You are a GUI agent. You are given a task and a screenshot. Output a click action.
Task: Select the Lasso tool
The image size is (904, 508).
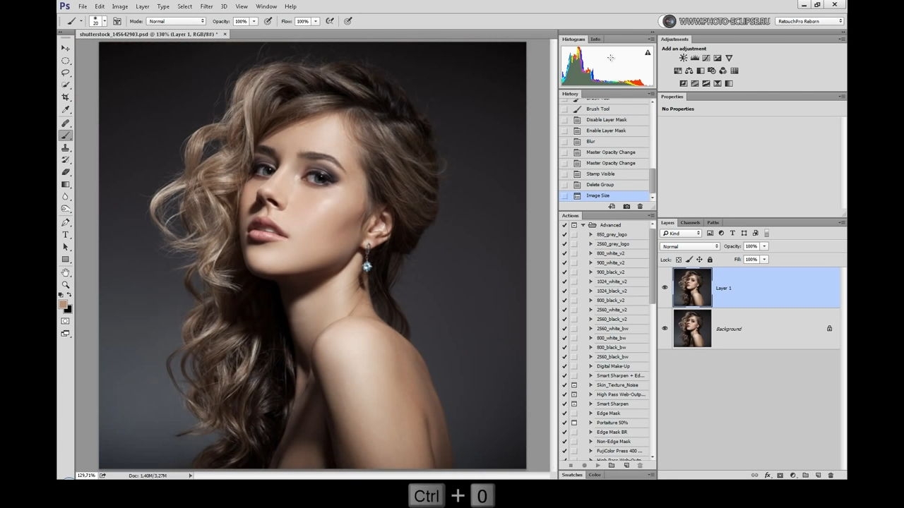click(66, 73)
